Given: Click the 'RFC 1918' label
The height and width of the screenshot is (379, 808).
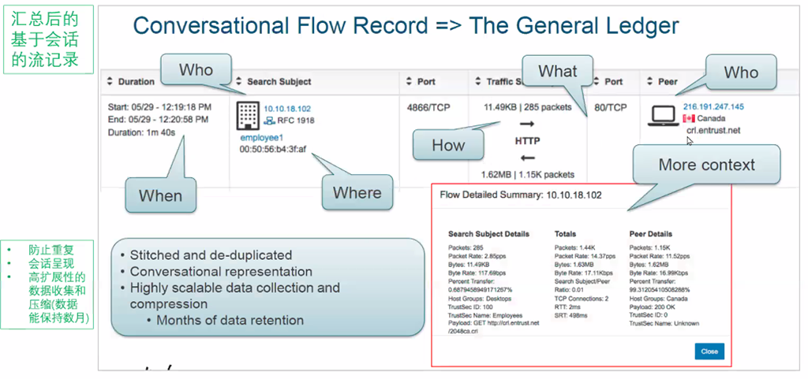Looking at the screenshot, I should (x=295, y=121).
